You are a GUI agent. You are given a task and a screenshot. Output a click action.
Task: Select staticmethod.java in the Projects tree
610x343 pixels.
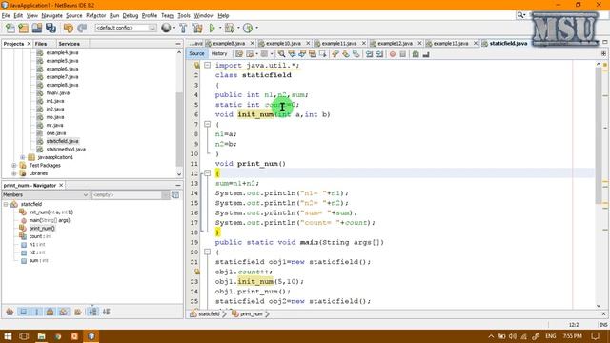pyautogui.click(x=66, y=150)
